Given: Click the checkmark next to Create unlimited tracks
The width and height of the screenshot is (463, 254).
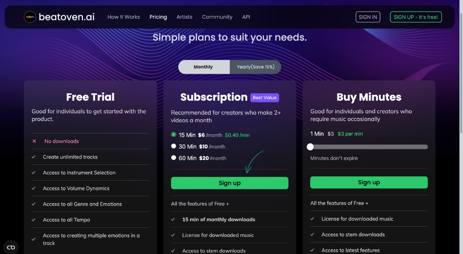Looking at the screenshot, I should pyautogui.click(x=34, y=157).
